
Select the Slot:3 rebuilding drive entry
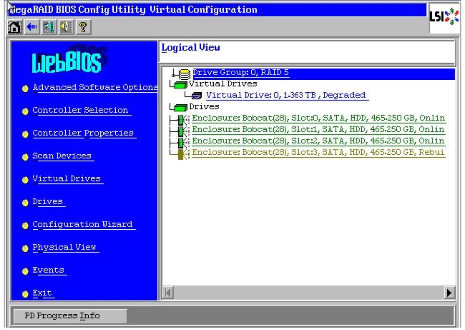(318, 152)
